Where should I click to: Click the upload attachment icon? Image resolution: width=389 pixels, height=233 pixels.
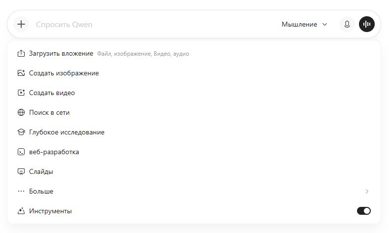[21, 53]
